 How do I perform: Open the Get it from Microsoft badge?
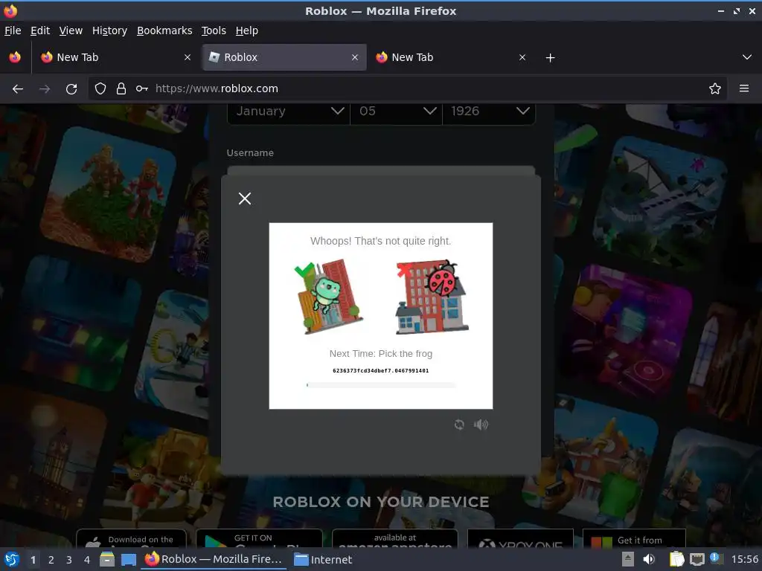click(x=634, y=538)
